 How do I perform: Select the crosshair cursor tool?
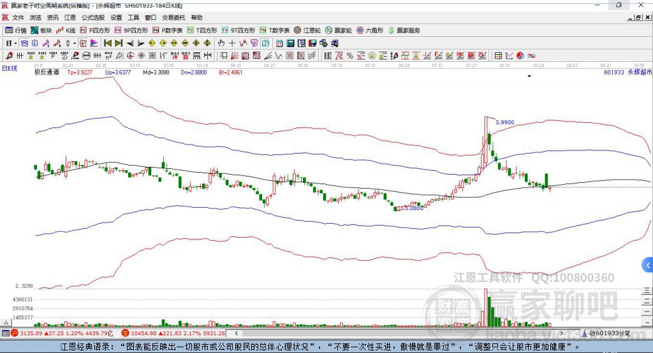[x=232, y=43]
